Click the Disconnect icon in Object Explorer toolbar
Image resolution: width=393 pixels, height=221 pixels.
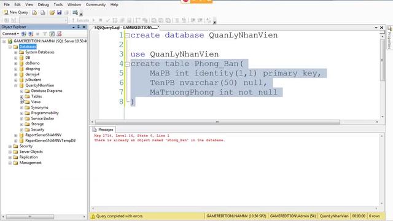(31, 34)
